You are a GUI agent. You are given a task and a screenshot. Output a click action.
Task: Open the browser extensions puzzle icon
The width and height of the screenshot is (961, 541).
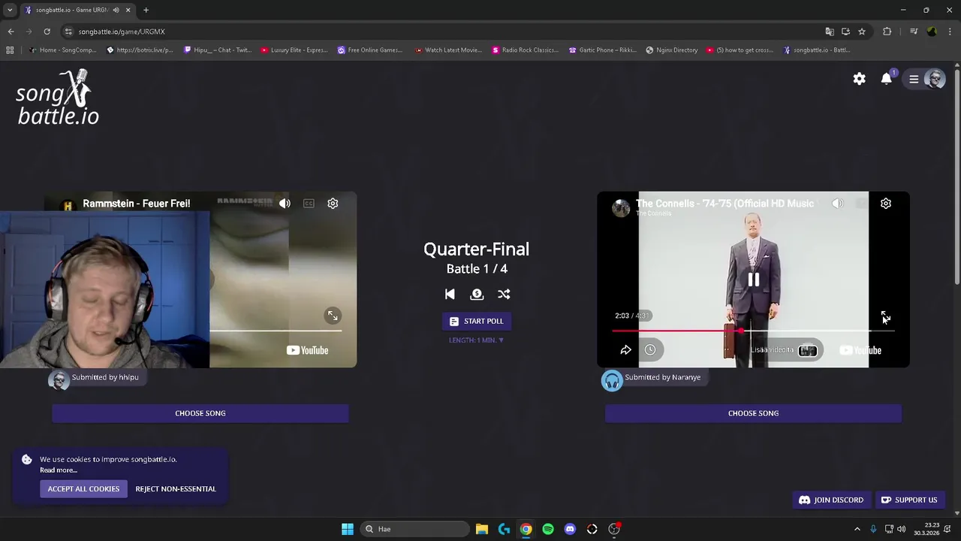pyautogui.click(x=887, y=32)
